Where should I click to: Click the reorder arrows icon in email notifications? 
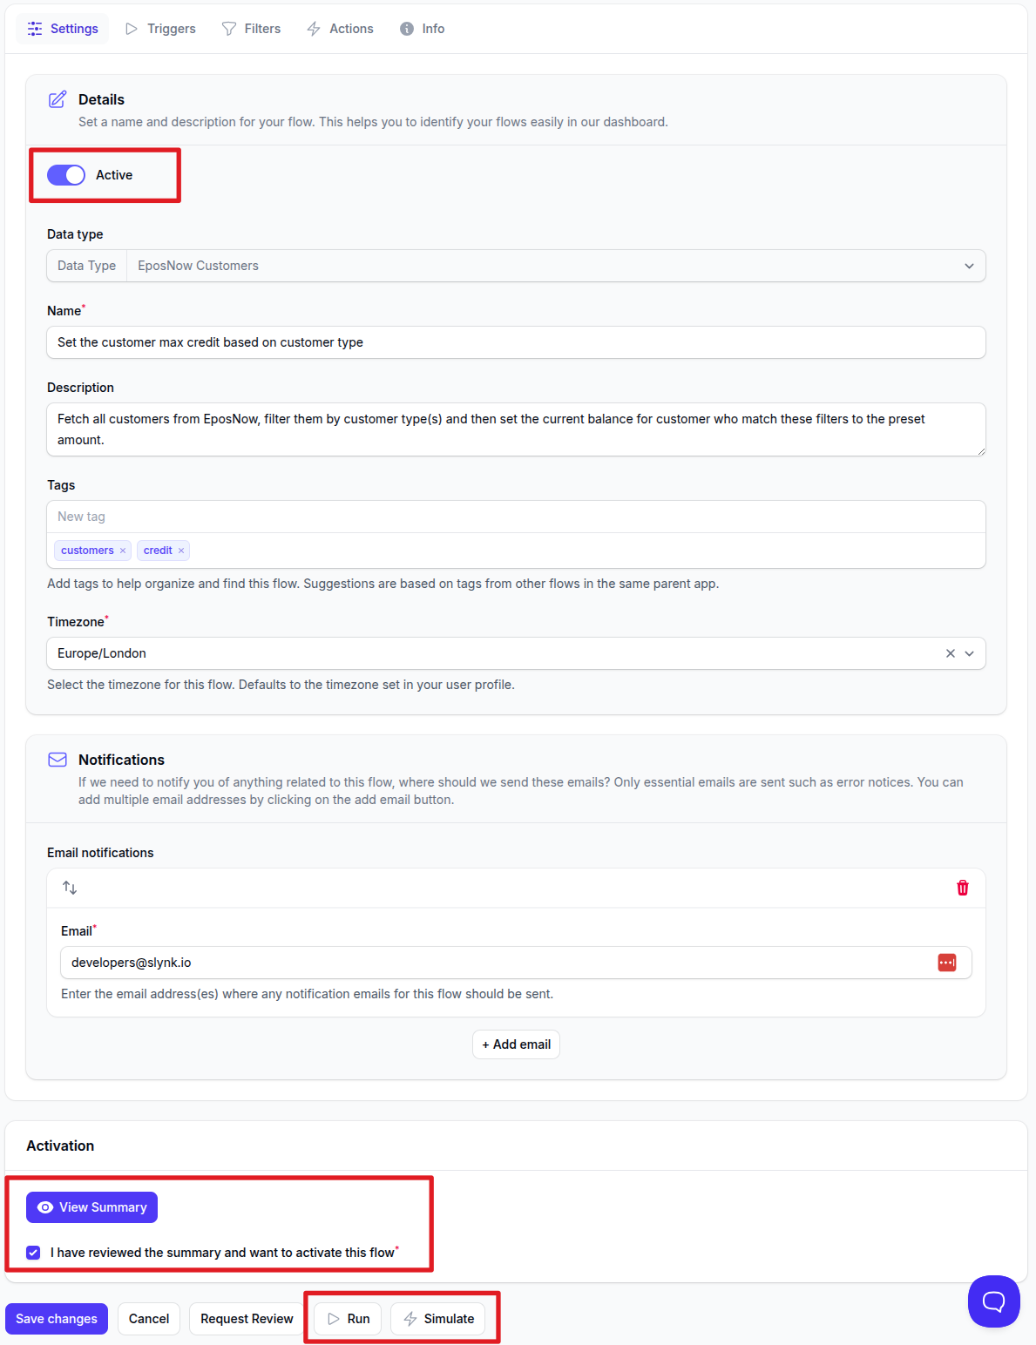coord(70,888)
